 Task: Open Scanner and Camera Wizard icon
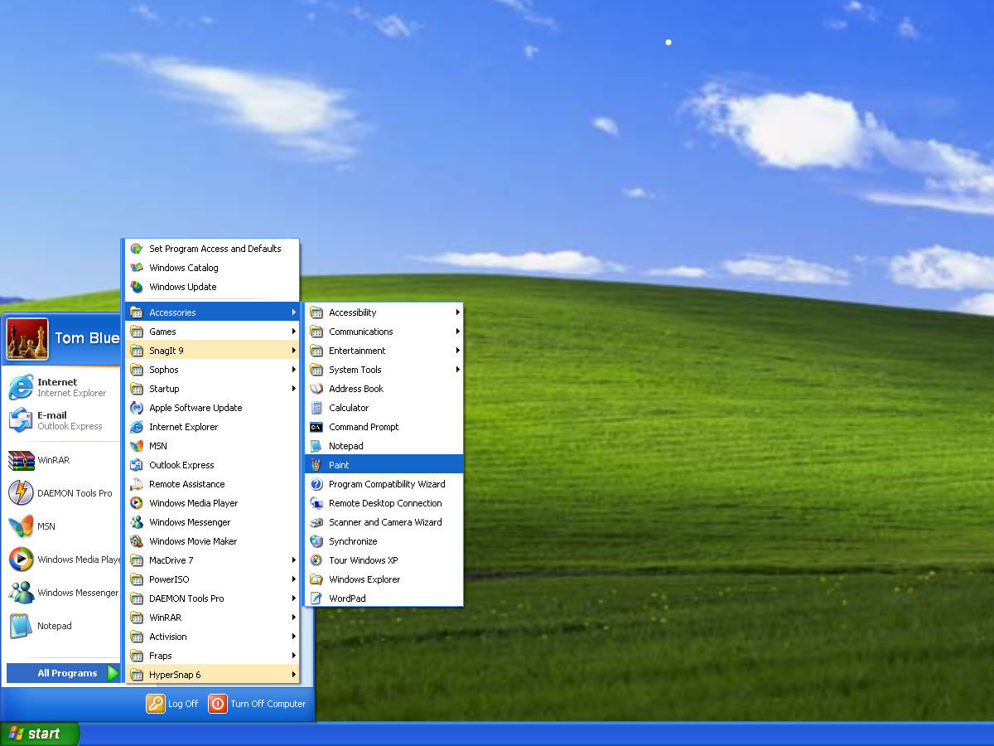coord(316,522)
